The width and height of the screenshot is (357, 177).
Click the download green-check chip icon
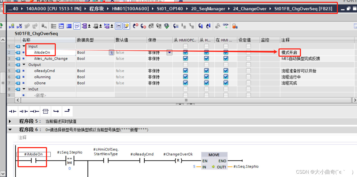[x=167, y=26]
